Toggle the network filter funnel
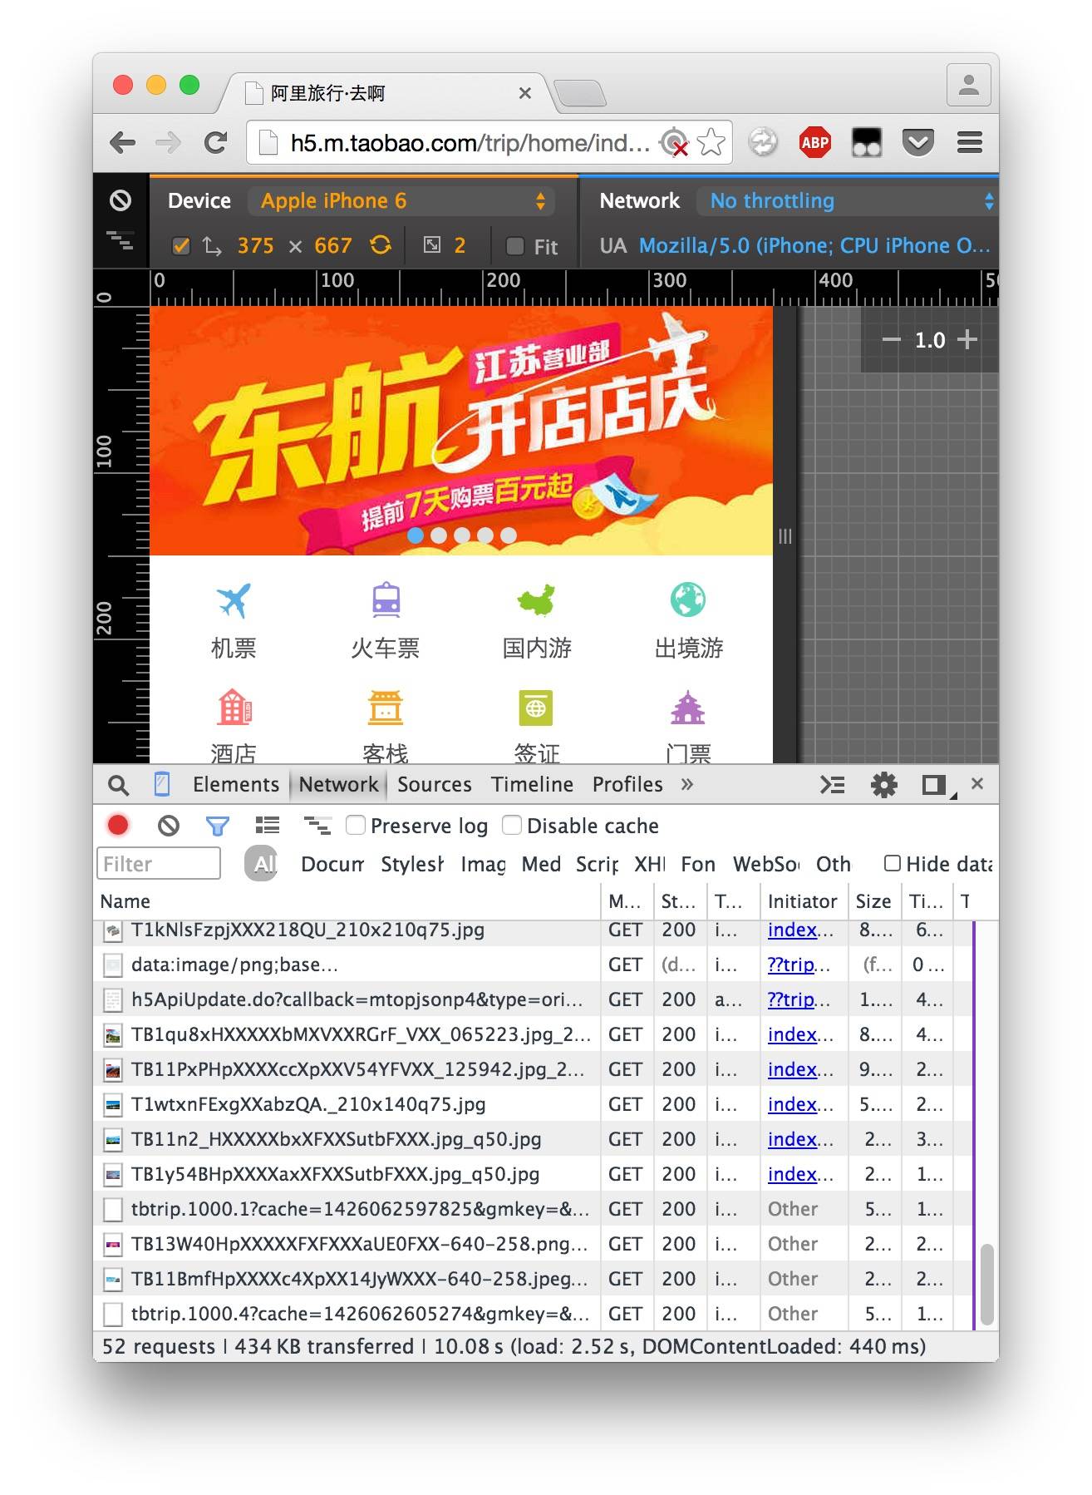Viewport: 1092px width, 1495px height. point(218,826)
